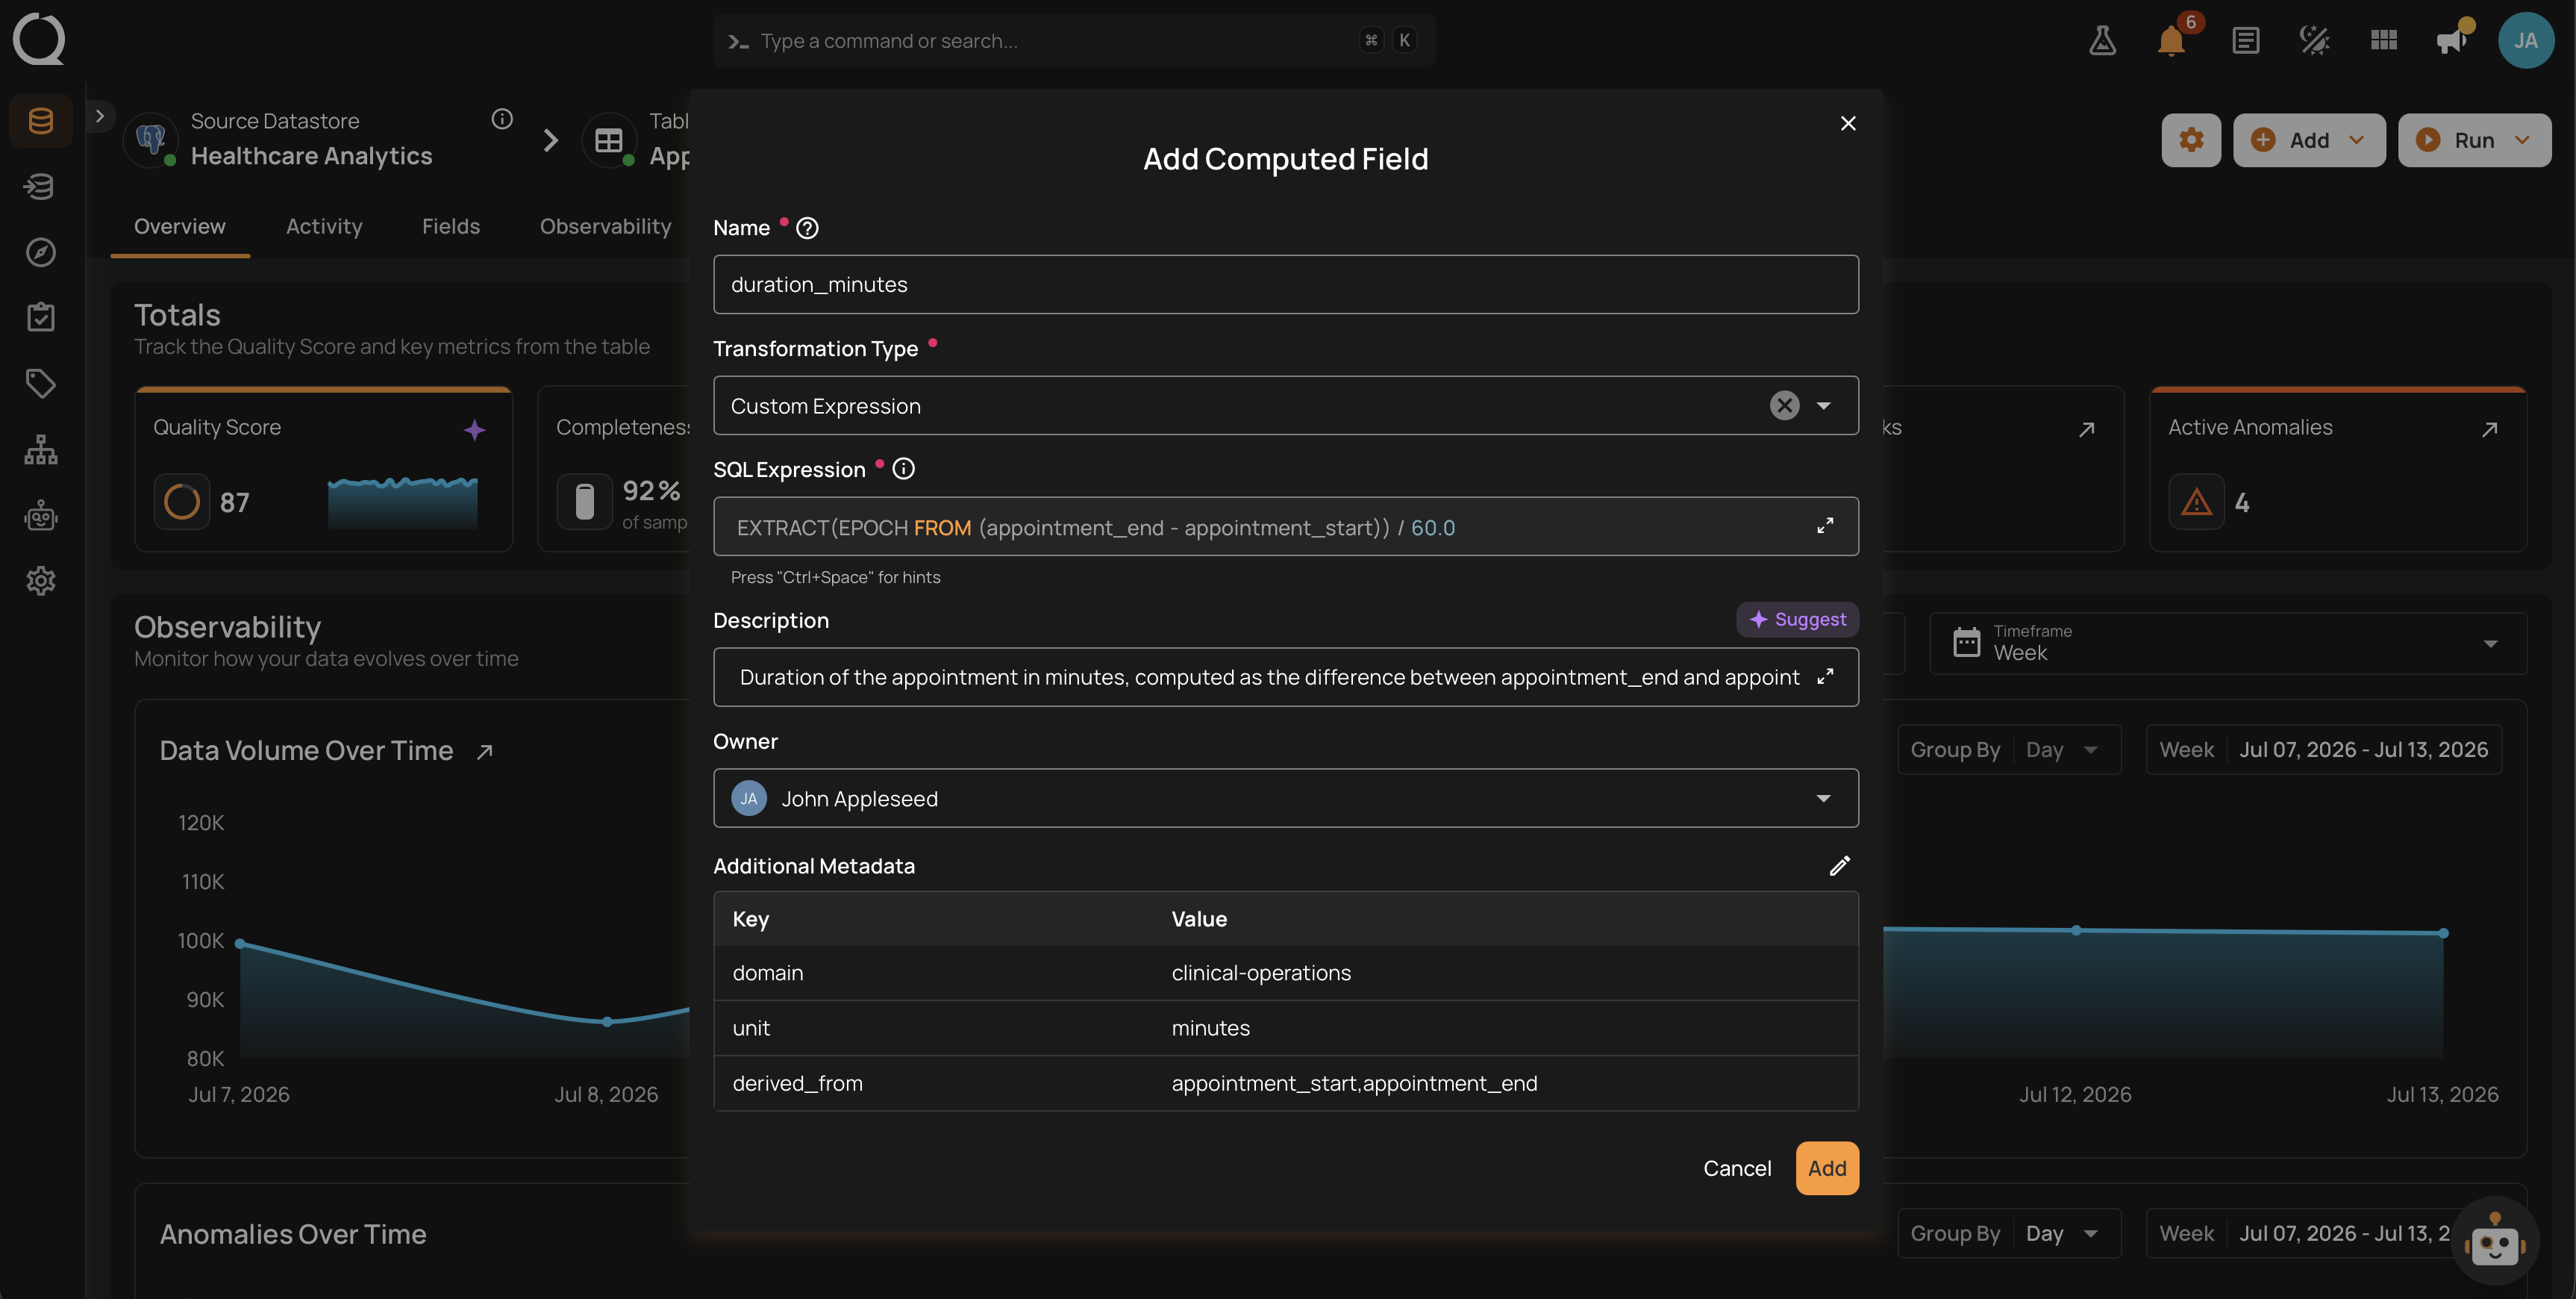Open the datastores sidebar icon
Viewport: 2576px width, 1299px height.
(41, 120)
